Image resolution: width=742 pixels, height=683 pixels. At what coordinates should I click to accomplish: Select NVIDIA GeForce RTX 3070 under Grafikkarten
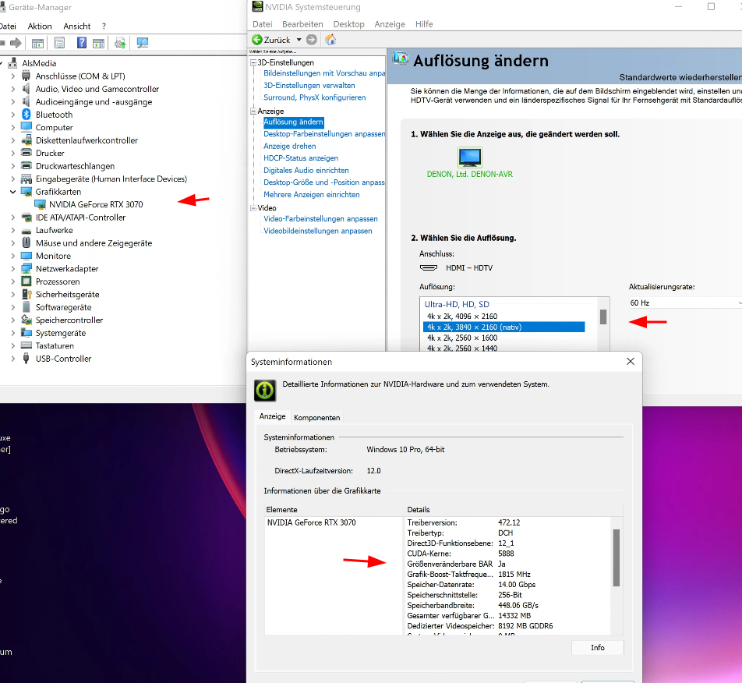(x=96, y=204)
